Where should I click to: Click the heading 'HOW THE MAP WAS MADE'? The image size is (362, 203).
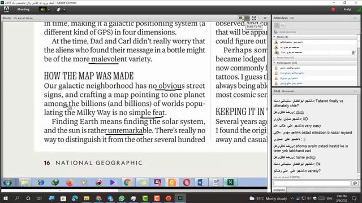tap(89, 76)
